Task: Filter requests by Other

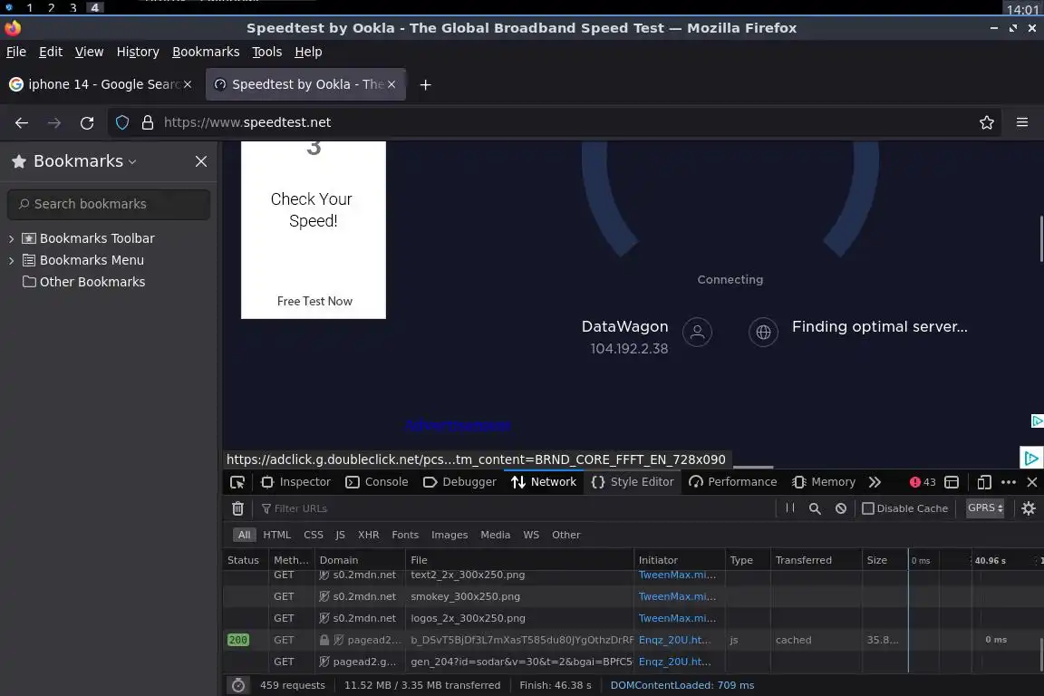Action: pyautogui.click(x=565, y=535)
